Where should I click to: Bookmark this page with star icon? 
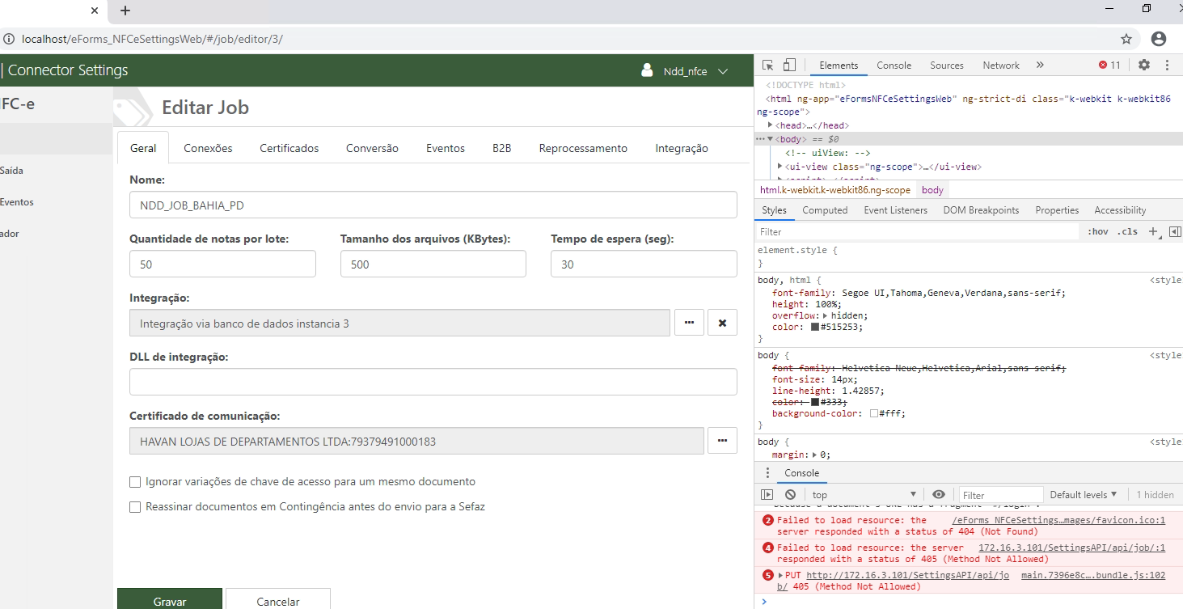[1126, 39]
